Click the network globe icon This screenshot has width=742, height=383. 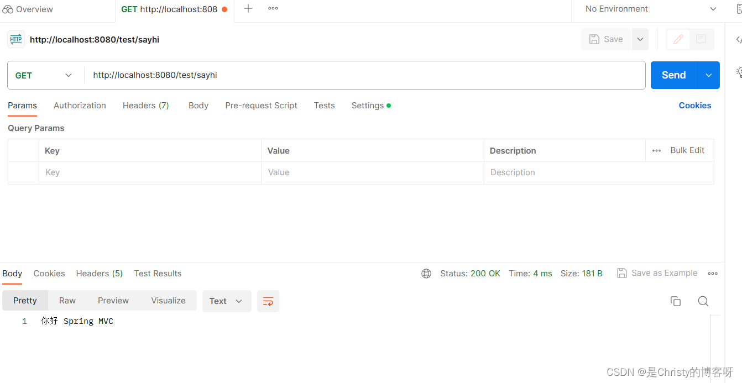coord(426,274)
